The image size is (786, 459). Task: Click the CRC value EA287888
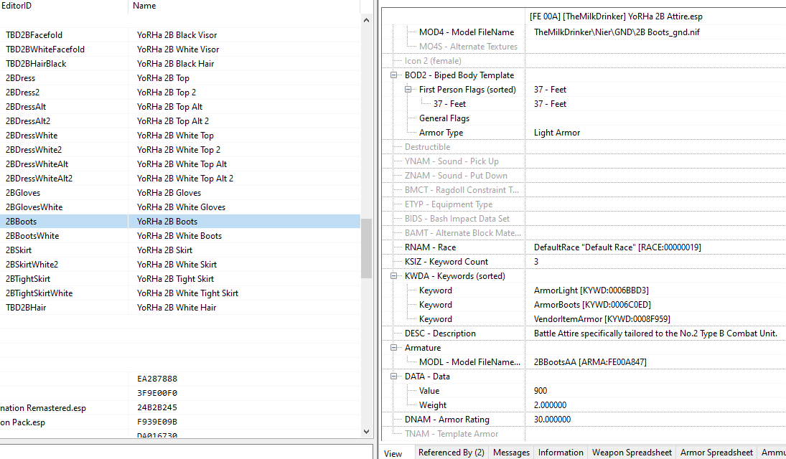pyautogui.click(x=157, y=379)
